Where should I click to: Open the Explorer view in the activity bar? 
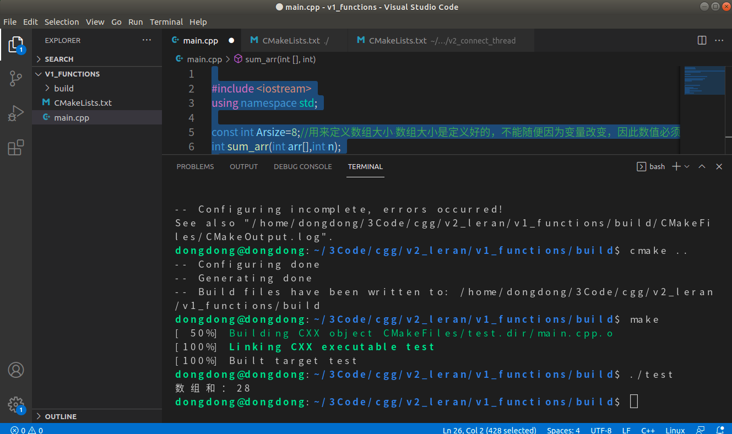pos(16,45)
